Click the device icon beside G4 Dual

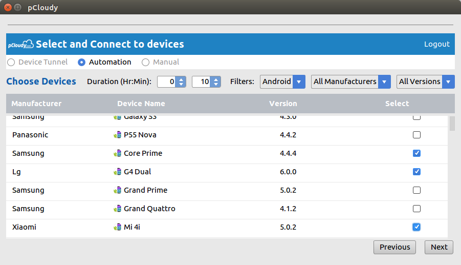click(x=117, y=172)
